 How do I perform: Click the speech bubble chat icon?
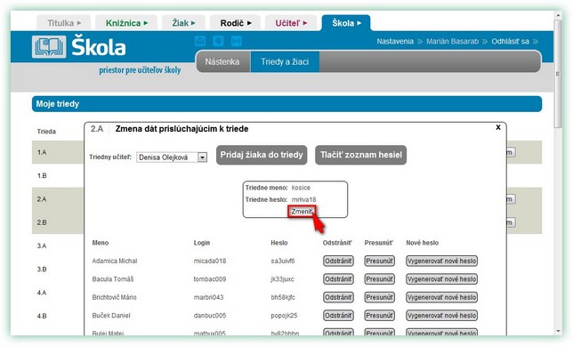point(219,41)
